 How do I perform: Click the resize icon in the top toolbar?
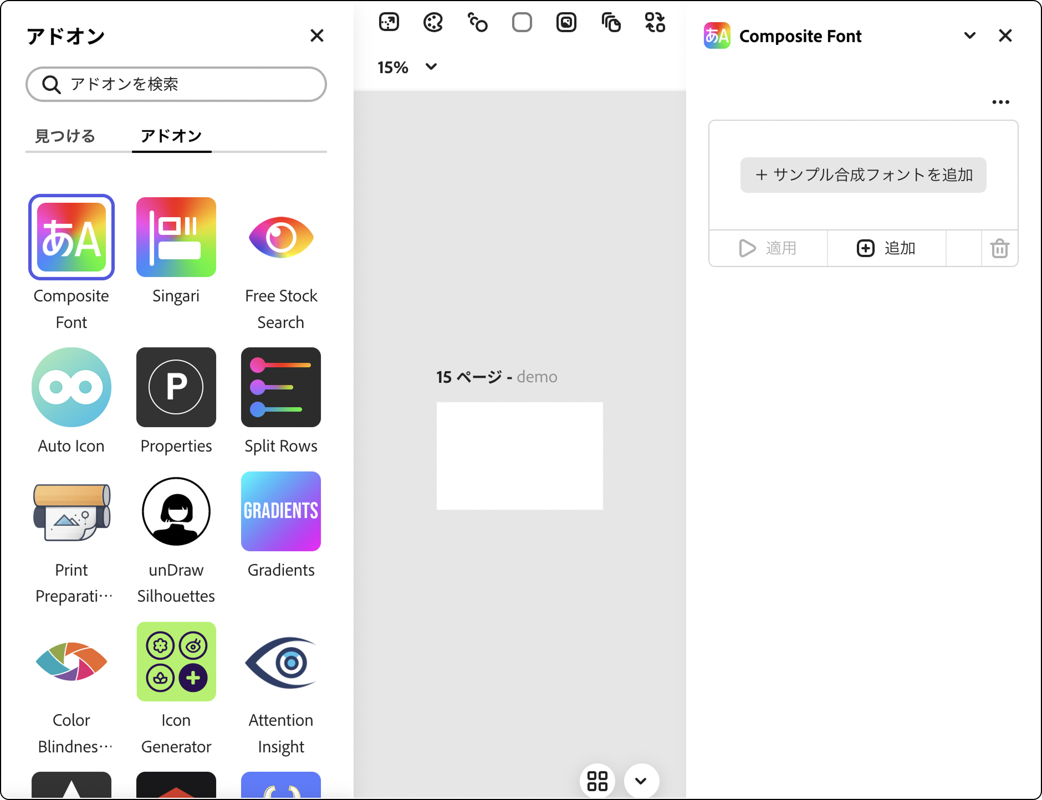pos(389,22)
